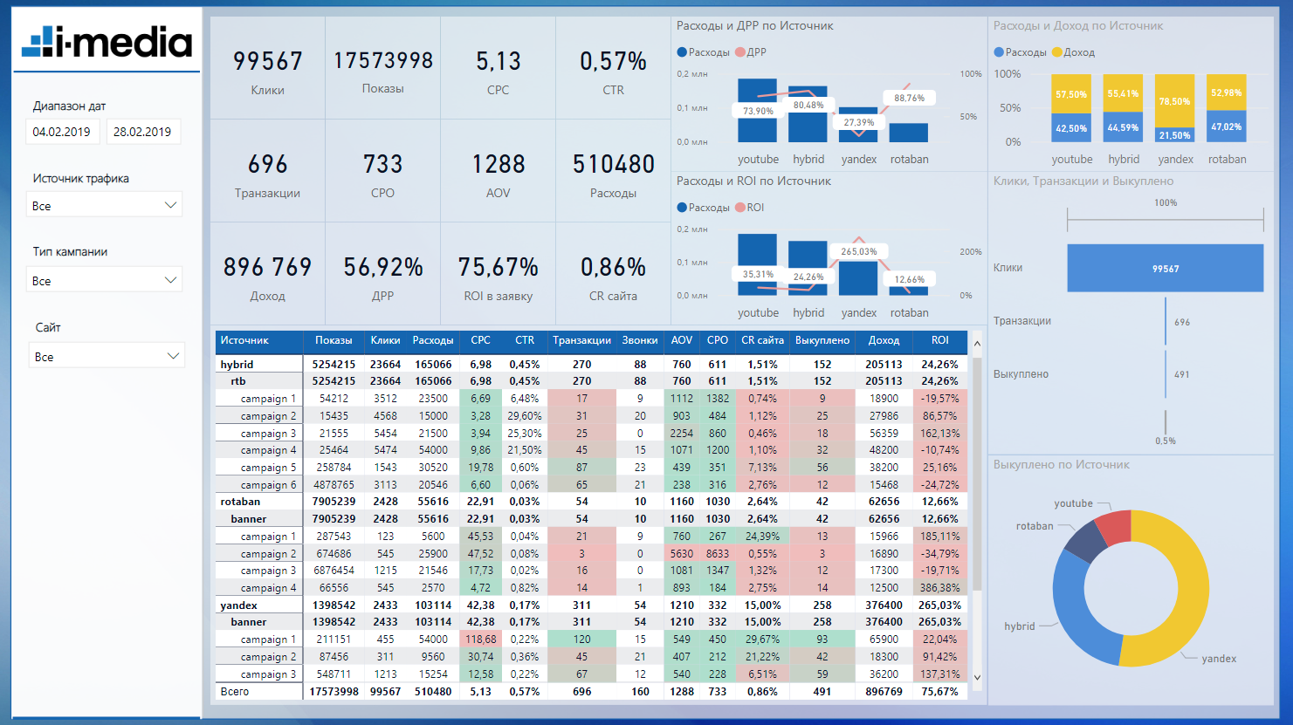Click the Клики funnel bar 99567
This screenshot has height=725, width=1293.
(x=1166, y=268)
